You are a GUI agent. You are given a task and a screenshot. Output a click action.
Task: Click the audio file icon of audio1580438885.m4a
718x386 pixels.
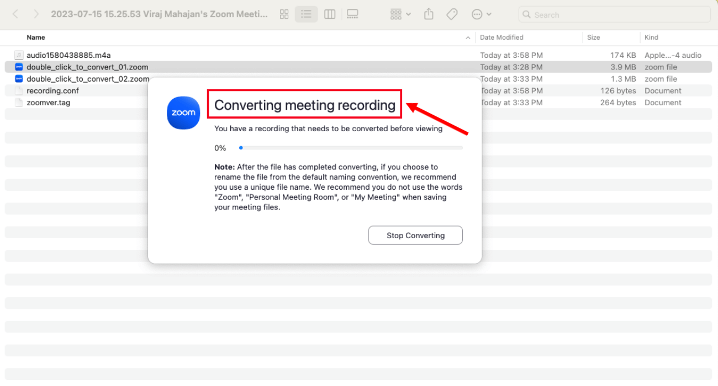tap(18, 55)
